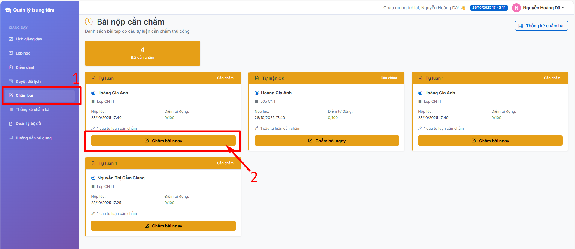Click the Duyệt đổi lịch calendar icon

coord(11,81)
